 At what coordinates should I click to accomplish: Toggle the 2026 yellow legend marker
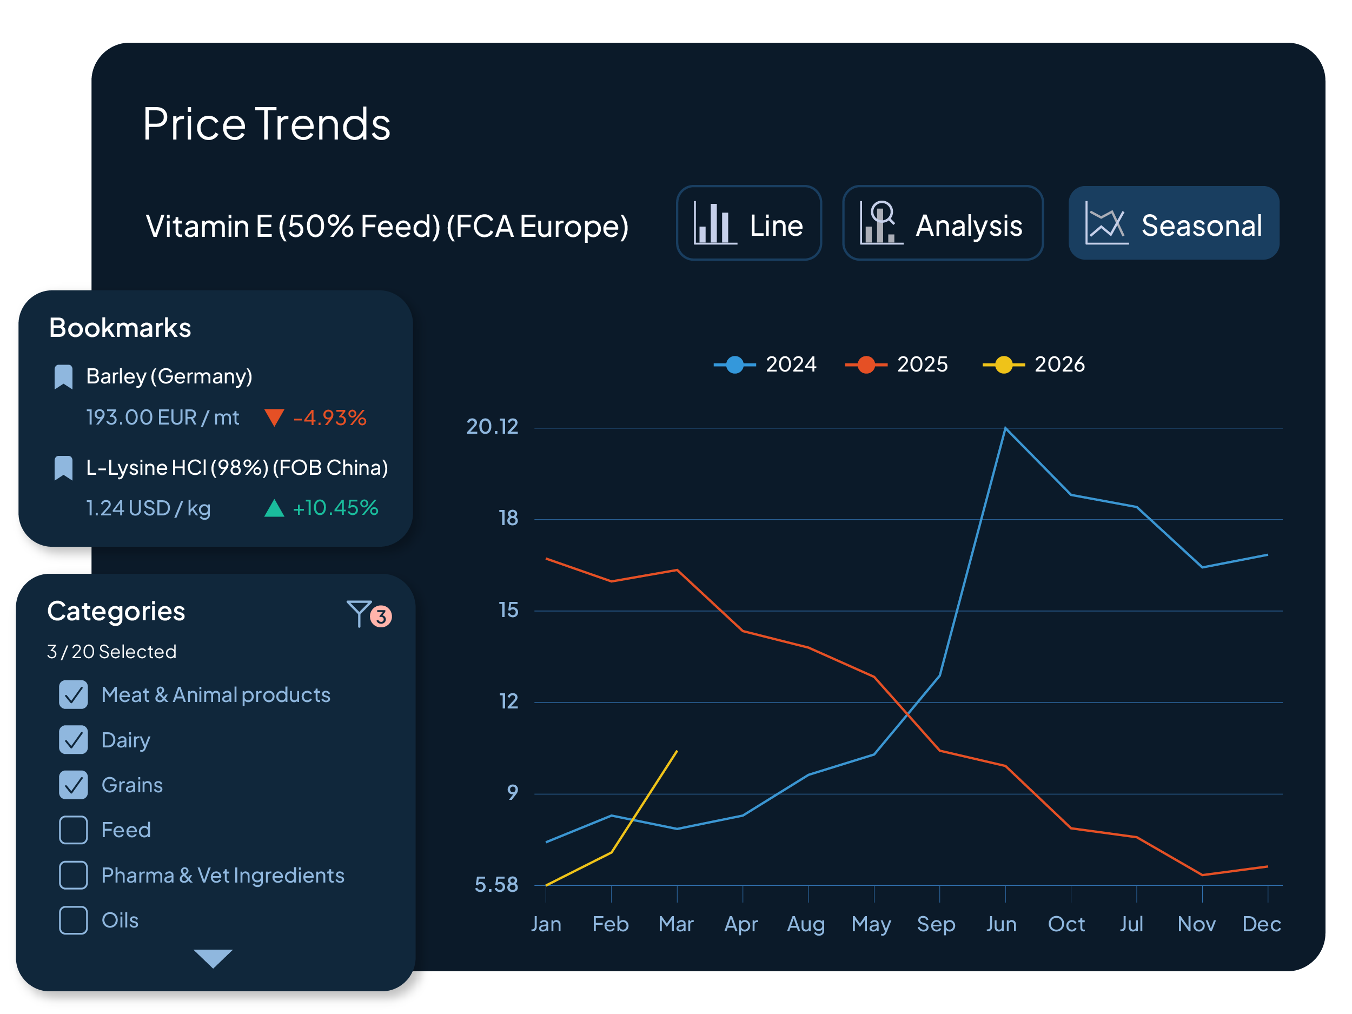[1003, 365]
